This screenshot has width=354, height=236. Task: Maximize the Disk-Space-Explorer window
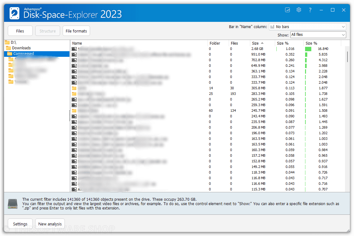[332, 10]
